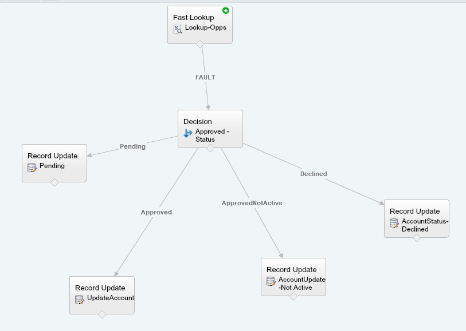The width and height of the screenshot is (466, 331).
Task: Click the diamond under AccountUpdate-Not Active node
Action: [293, 296]
